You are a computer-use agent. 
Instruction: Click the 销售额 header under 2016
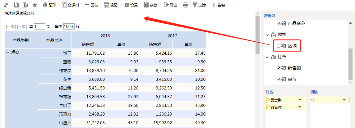[89, 44]
